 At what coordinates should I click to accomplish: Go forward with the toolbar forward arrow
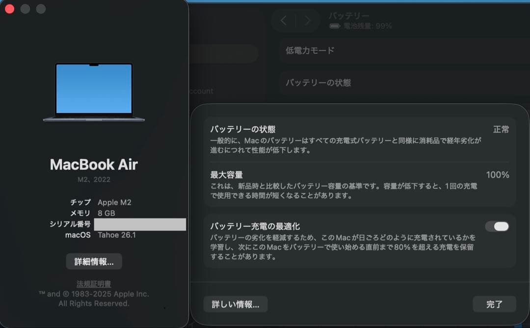(x=307, y=21)
